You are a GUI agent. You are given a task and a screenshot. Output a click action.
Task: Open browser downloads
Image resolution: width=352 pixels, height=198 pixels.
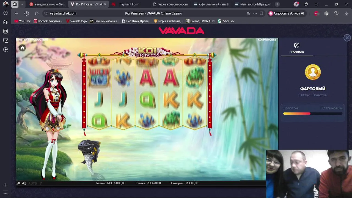[346, 13]
